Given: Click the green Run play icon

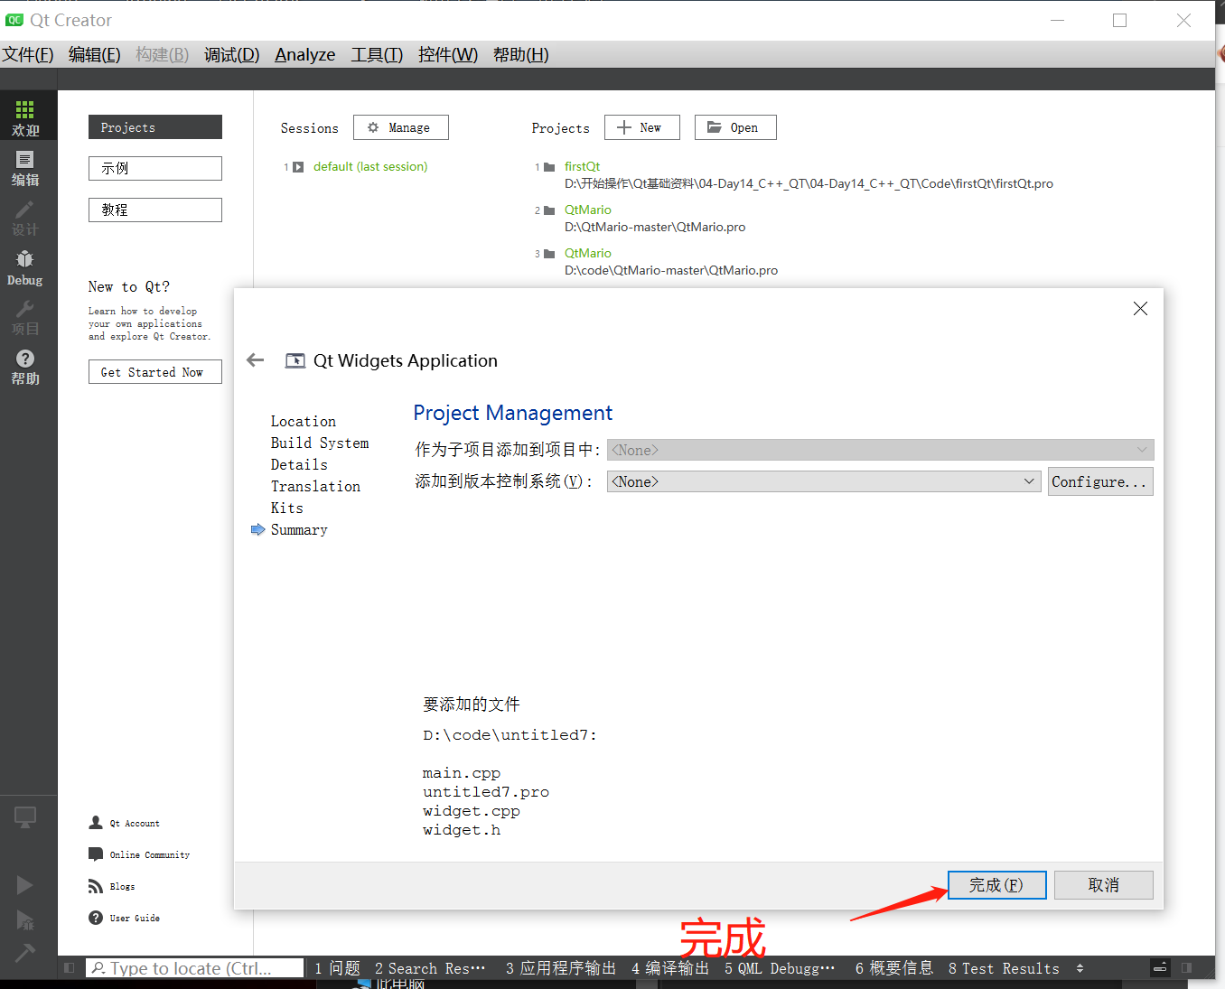Looking at the screenshot, I should [x=24, y=885].
